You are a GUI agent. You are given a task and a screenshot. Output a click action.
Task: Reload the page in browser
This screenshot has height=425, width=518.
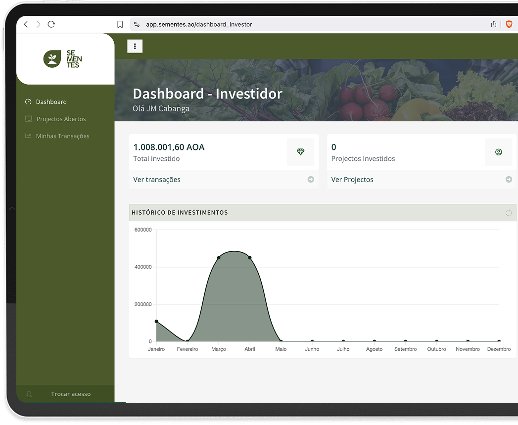point(51,24)
